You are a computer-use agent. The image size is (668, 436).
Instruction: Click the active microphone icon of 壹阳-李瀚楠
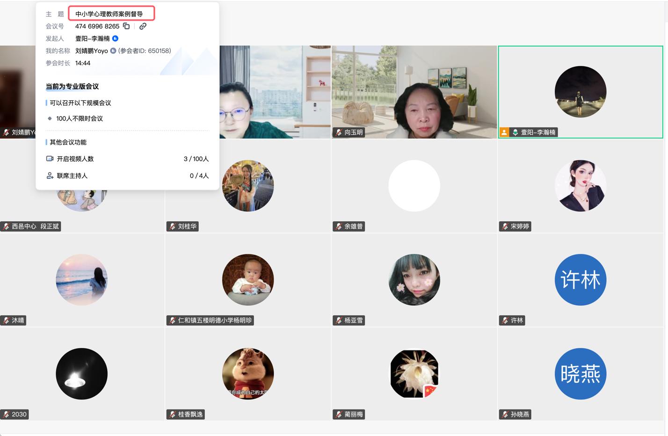point(515,133)
